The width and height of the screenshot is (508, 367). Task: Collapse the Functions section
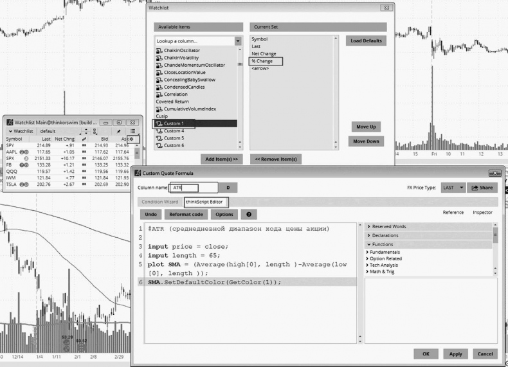[368, 244]
